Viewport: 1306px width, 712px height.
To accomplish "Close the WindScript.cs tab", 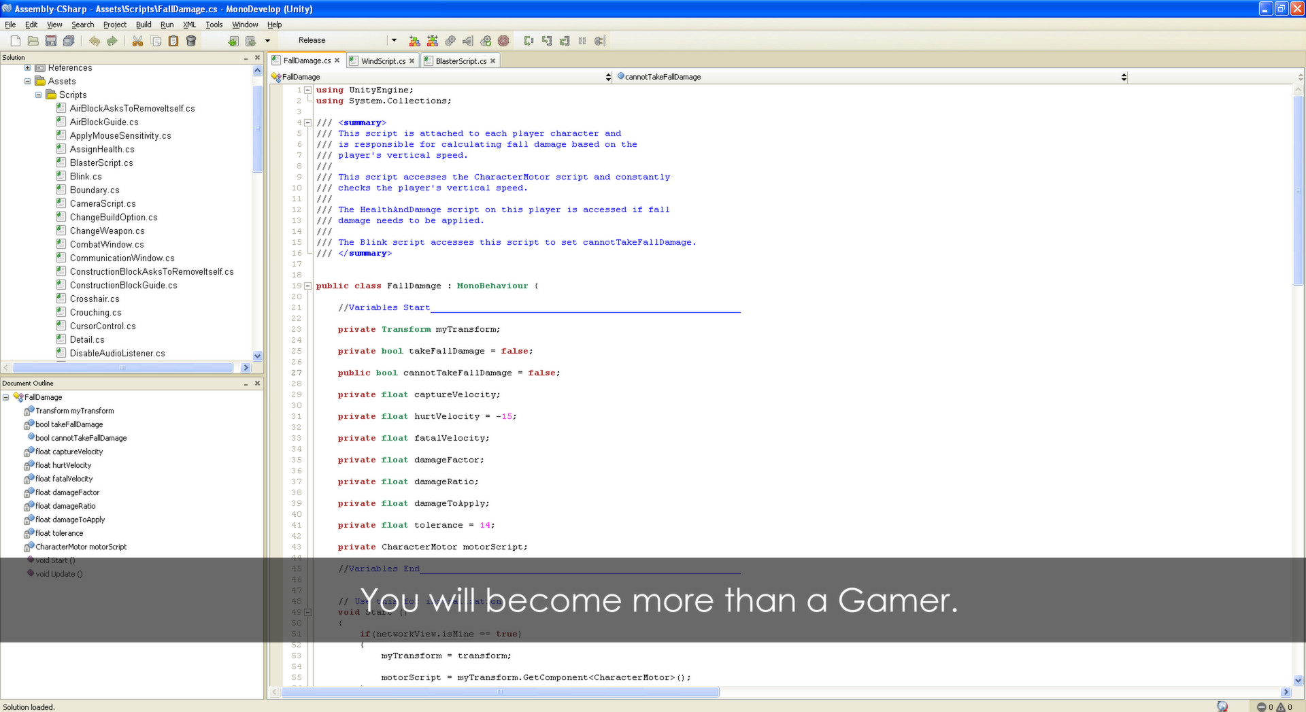I will click(x=412, y=61).
